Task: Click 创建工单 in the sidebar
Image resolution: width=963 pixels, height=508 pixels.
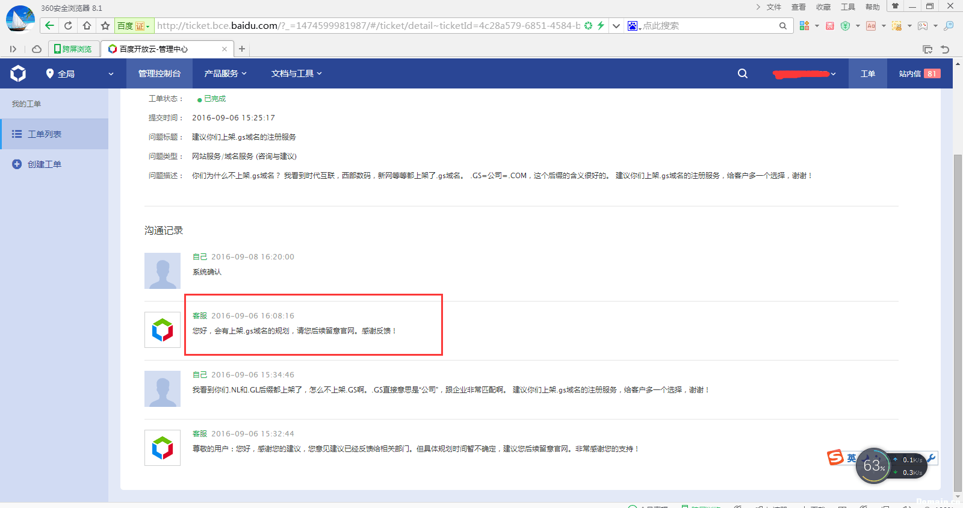Action: click(x=54, y=164)
